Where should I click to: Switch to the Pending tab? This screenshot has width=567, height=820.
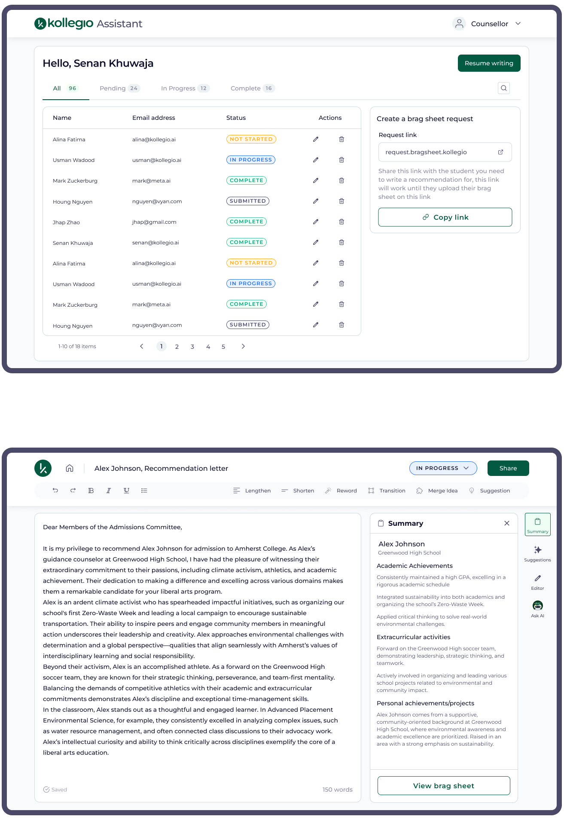pos(119,88)
